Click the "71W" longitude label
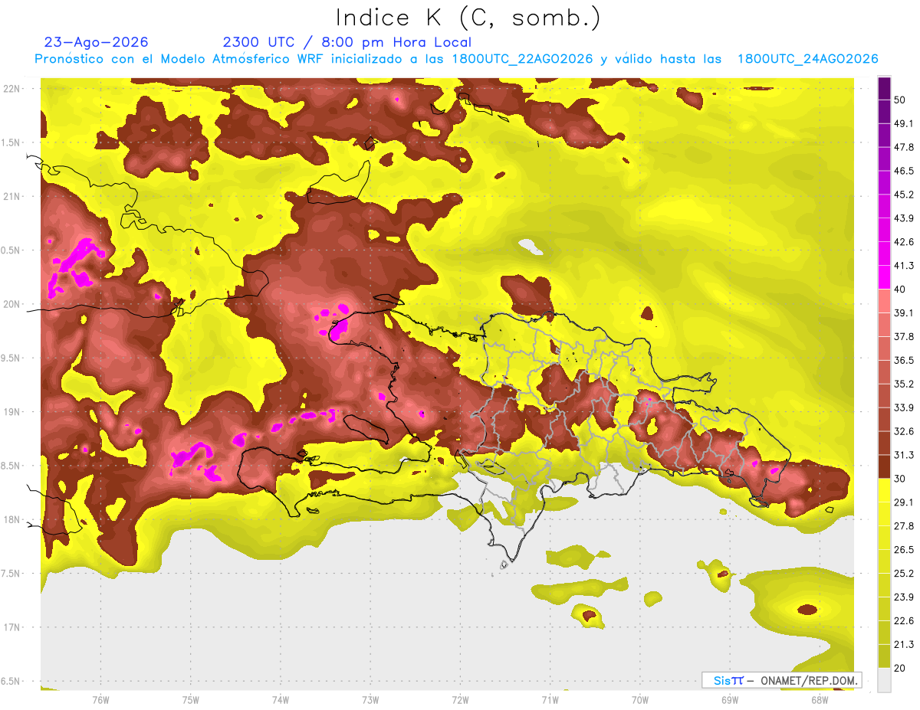 (550, 700)
